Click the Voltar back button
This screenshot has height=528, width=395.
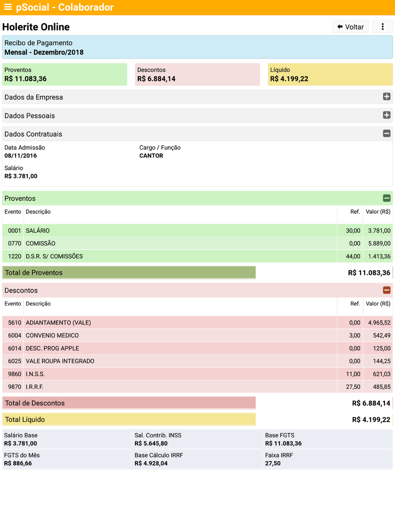click(x=350, y=27)
